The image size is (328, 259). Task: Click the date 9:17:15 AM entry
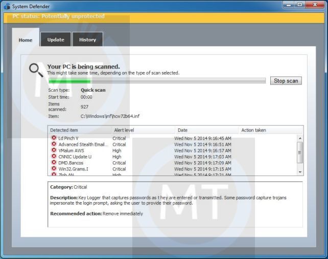point(203,169)
